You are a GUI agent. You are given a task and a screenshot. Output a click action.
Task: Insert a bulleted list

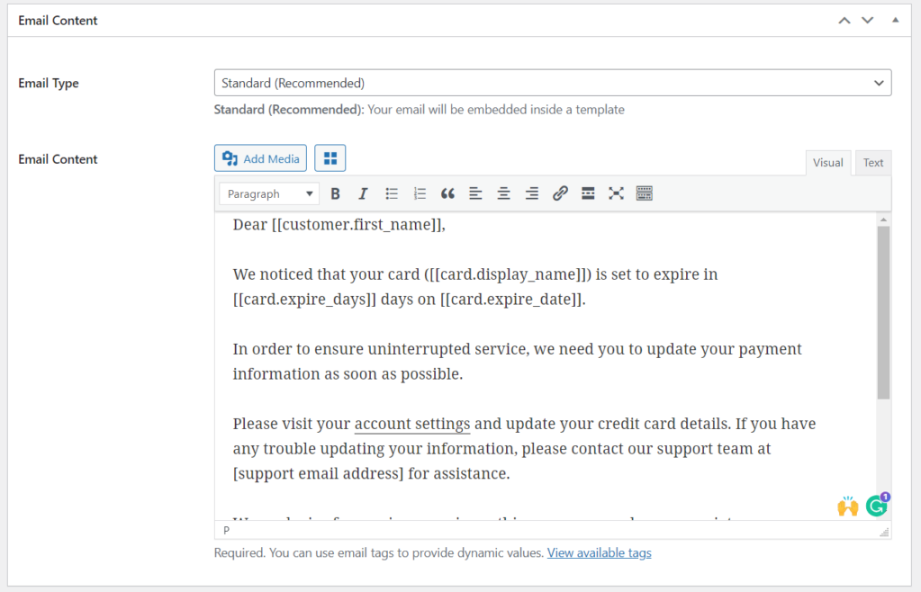(x=391, y=193)
